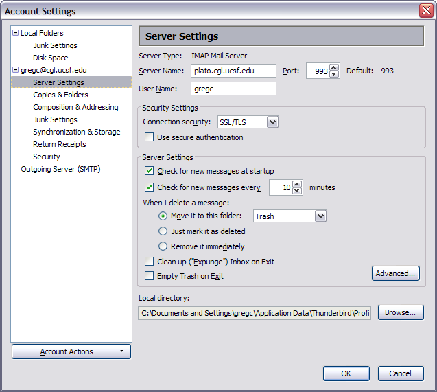The height and width of the screenshot is (392, 437).
Task: Open Junk Settings under Local Folders
Action: click(55, 45)
